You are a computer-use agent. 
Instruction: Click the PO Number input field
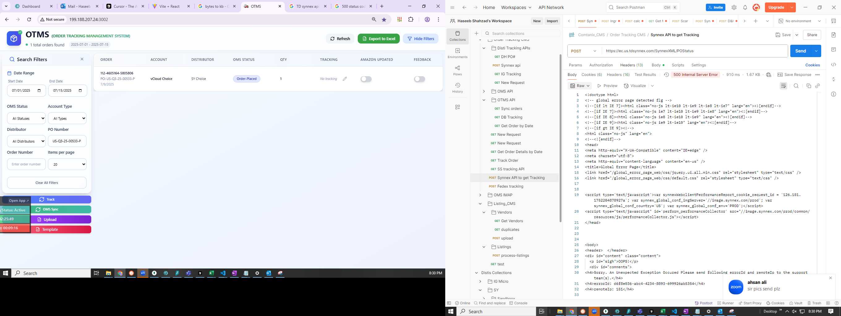click(x=67, y=141)
